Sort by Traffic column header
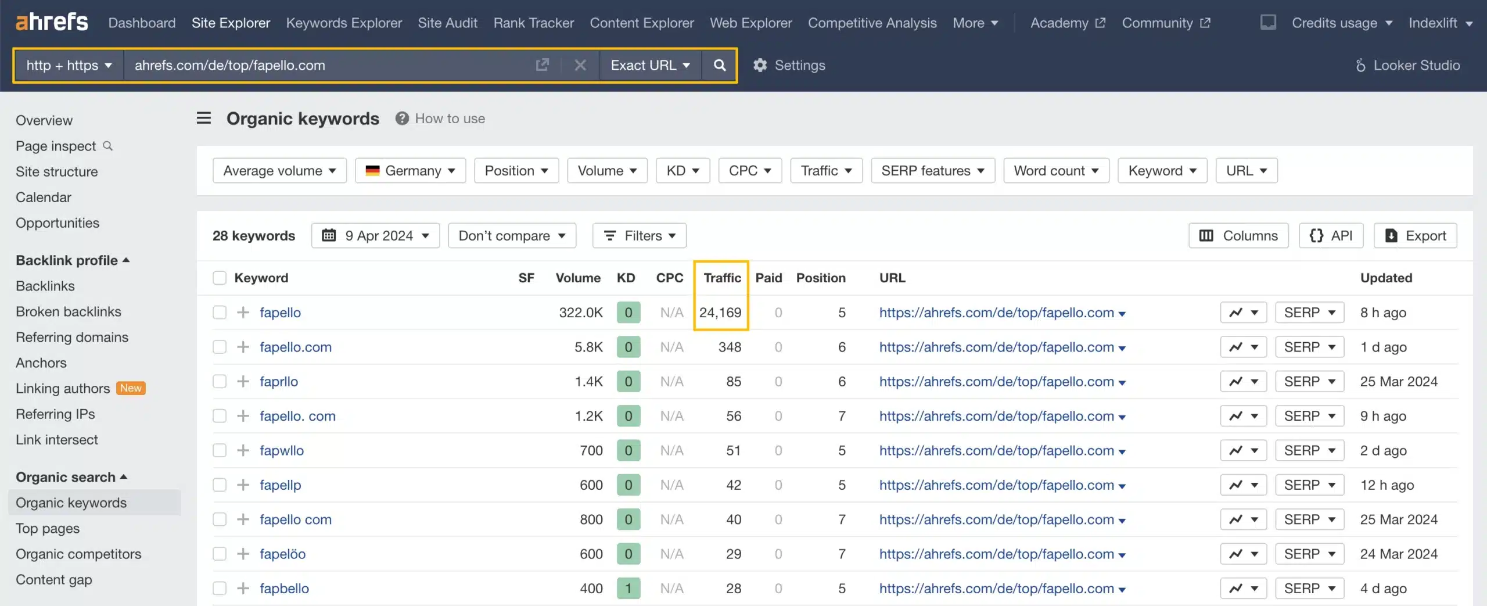This screenshot has height=606, width=1487. click(x=722, y=278)
